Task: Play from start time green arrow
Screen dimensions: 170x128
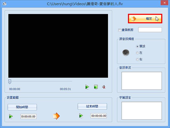Action: coord(11,116)
